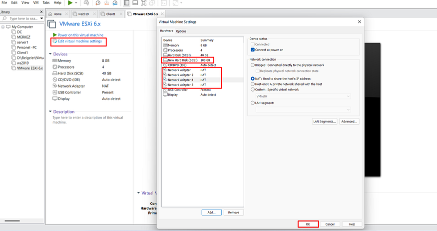Collapse the Devices section
This screenshot has height=231, width=437.
(x=50, y=54)
